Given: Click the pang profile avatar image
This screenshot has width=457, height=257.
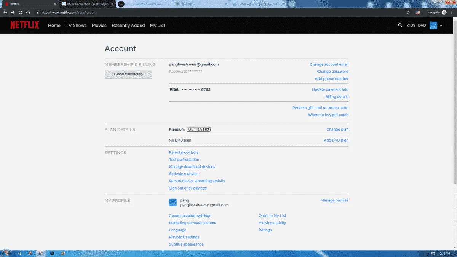Looking at the screenshot, I should (173, 203).
